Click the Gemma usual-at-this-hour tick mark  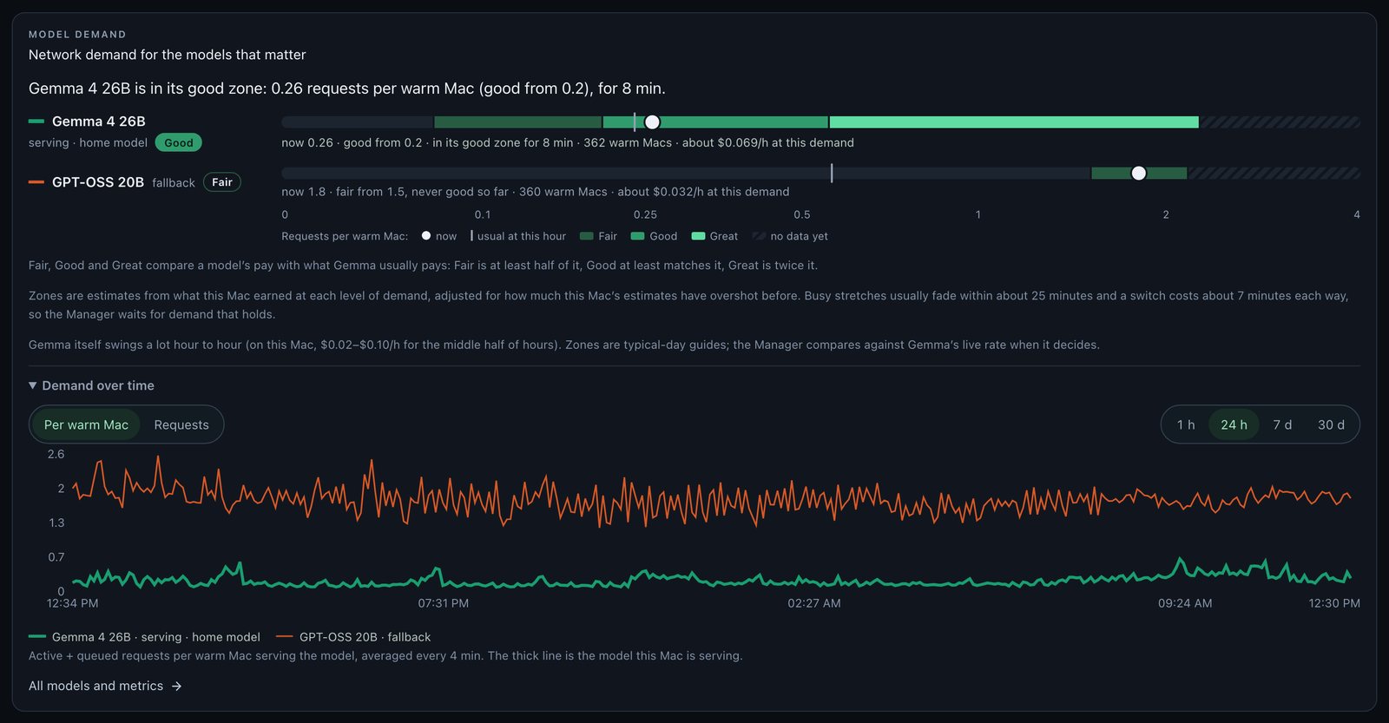[635, 122]
